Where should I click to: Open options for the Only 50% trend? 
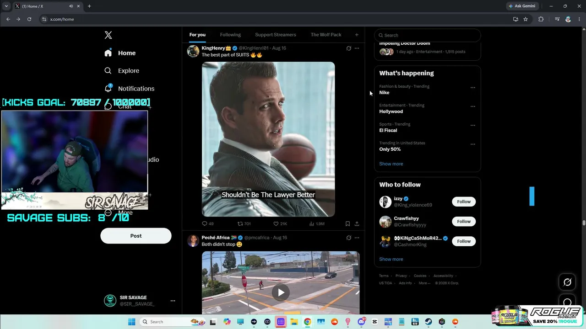click(x=473, y=144)
